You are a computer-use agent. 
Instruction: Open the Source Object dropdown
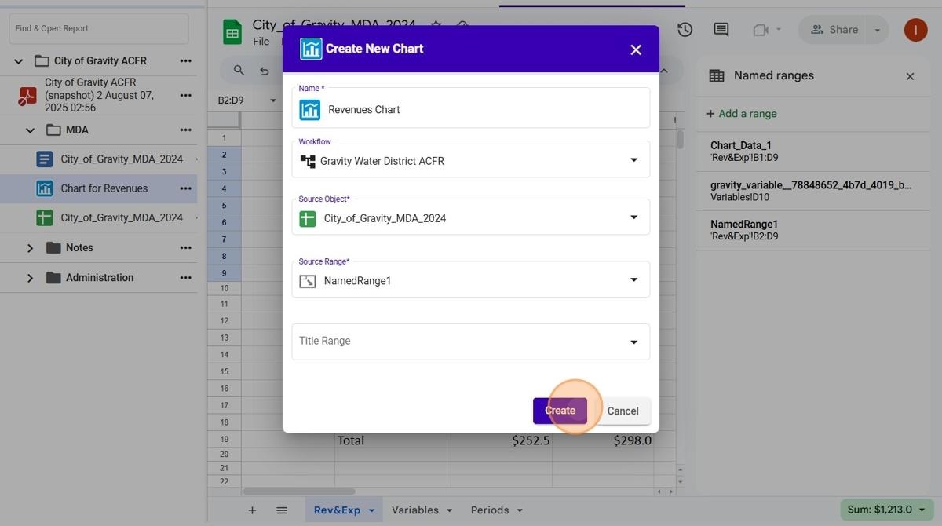coord(471,218)
